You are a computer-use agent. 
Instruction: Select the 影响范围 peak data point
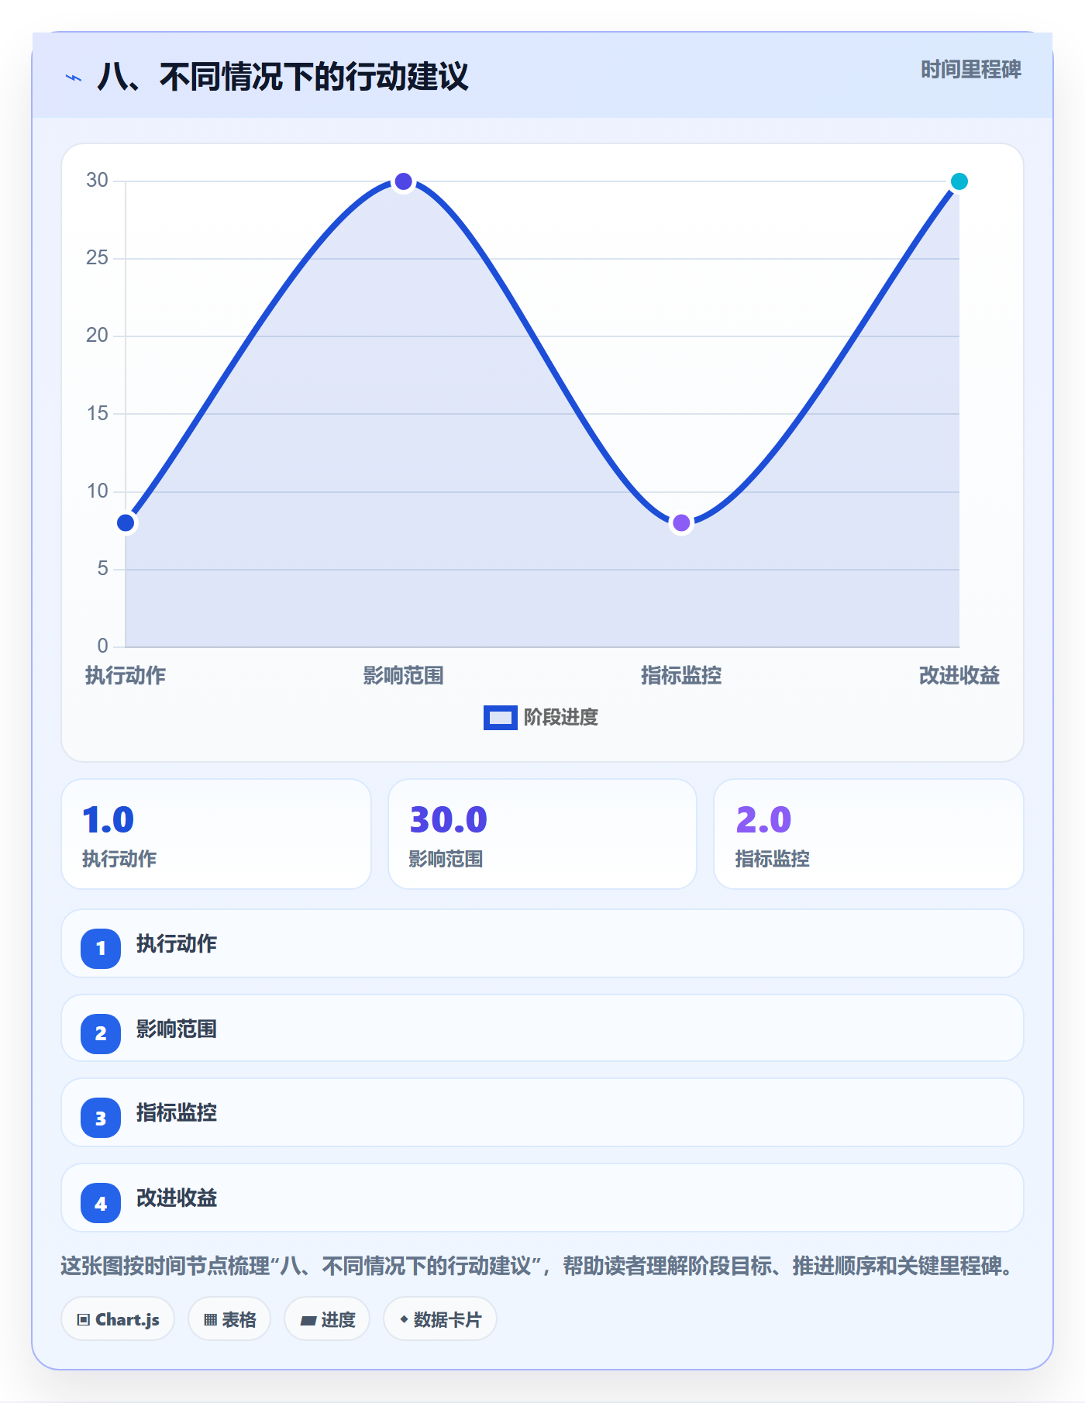(x=403, y=181)
